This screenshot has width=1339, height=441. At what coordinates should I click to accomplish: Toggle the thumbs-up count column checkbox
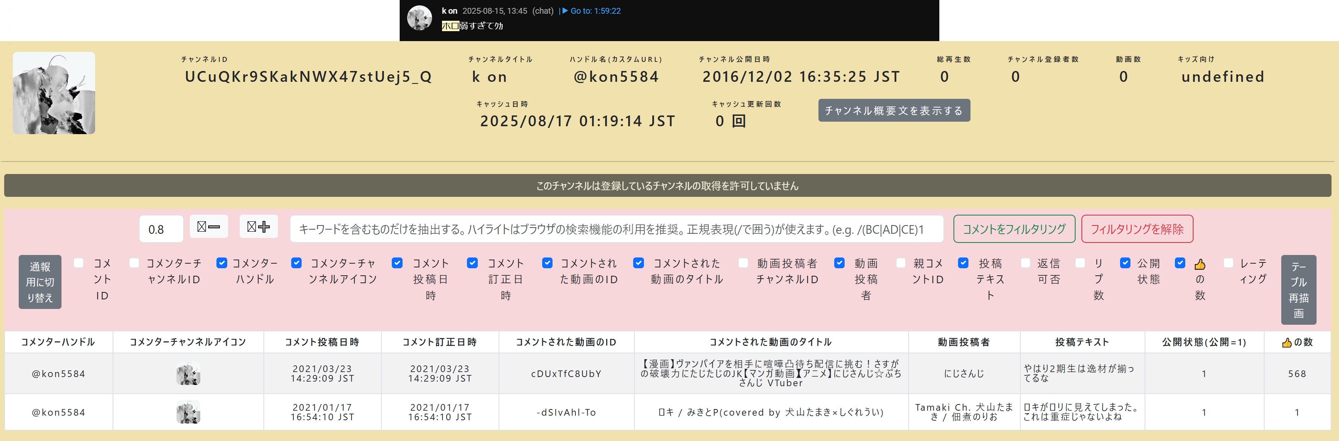[x=1180, y=263]
